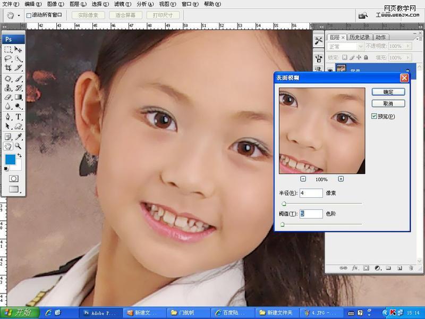Click the 半径 radius slider handle
Viewport: 425px width, 319px height.
point(284,203)
